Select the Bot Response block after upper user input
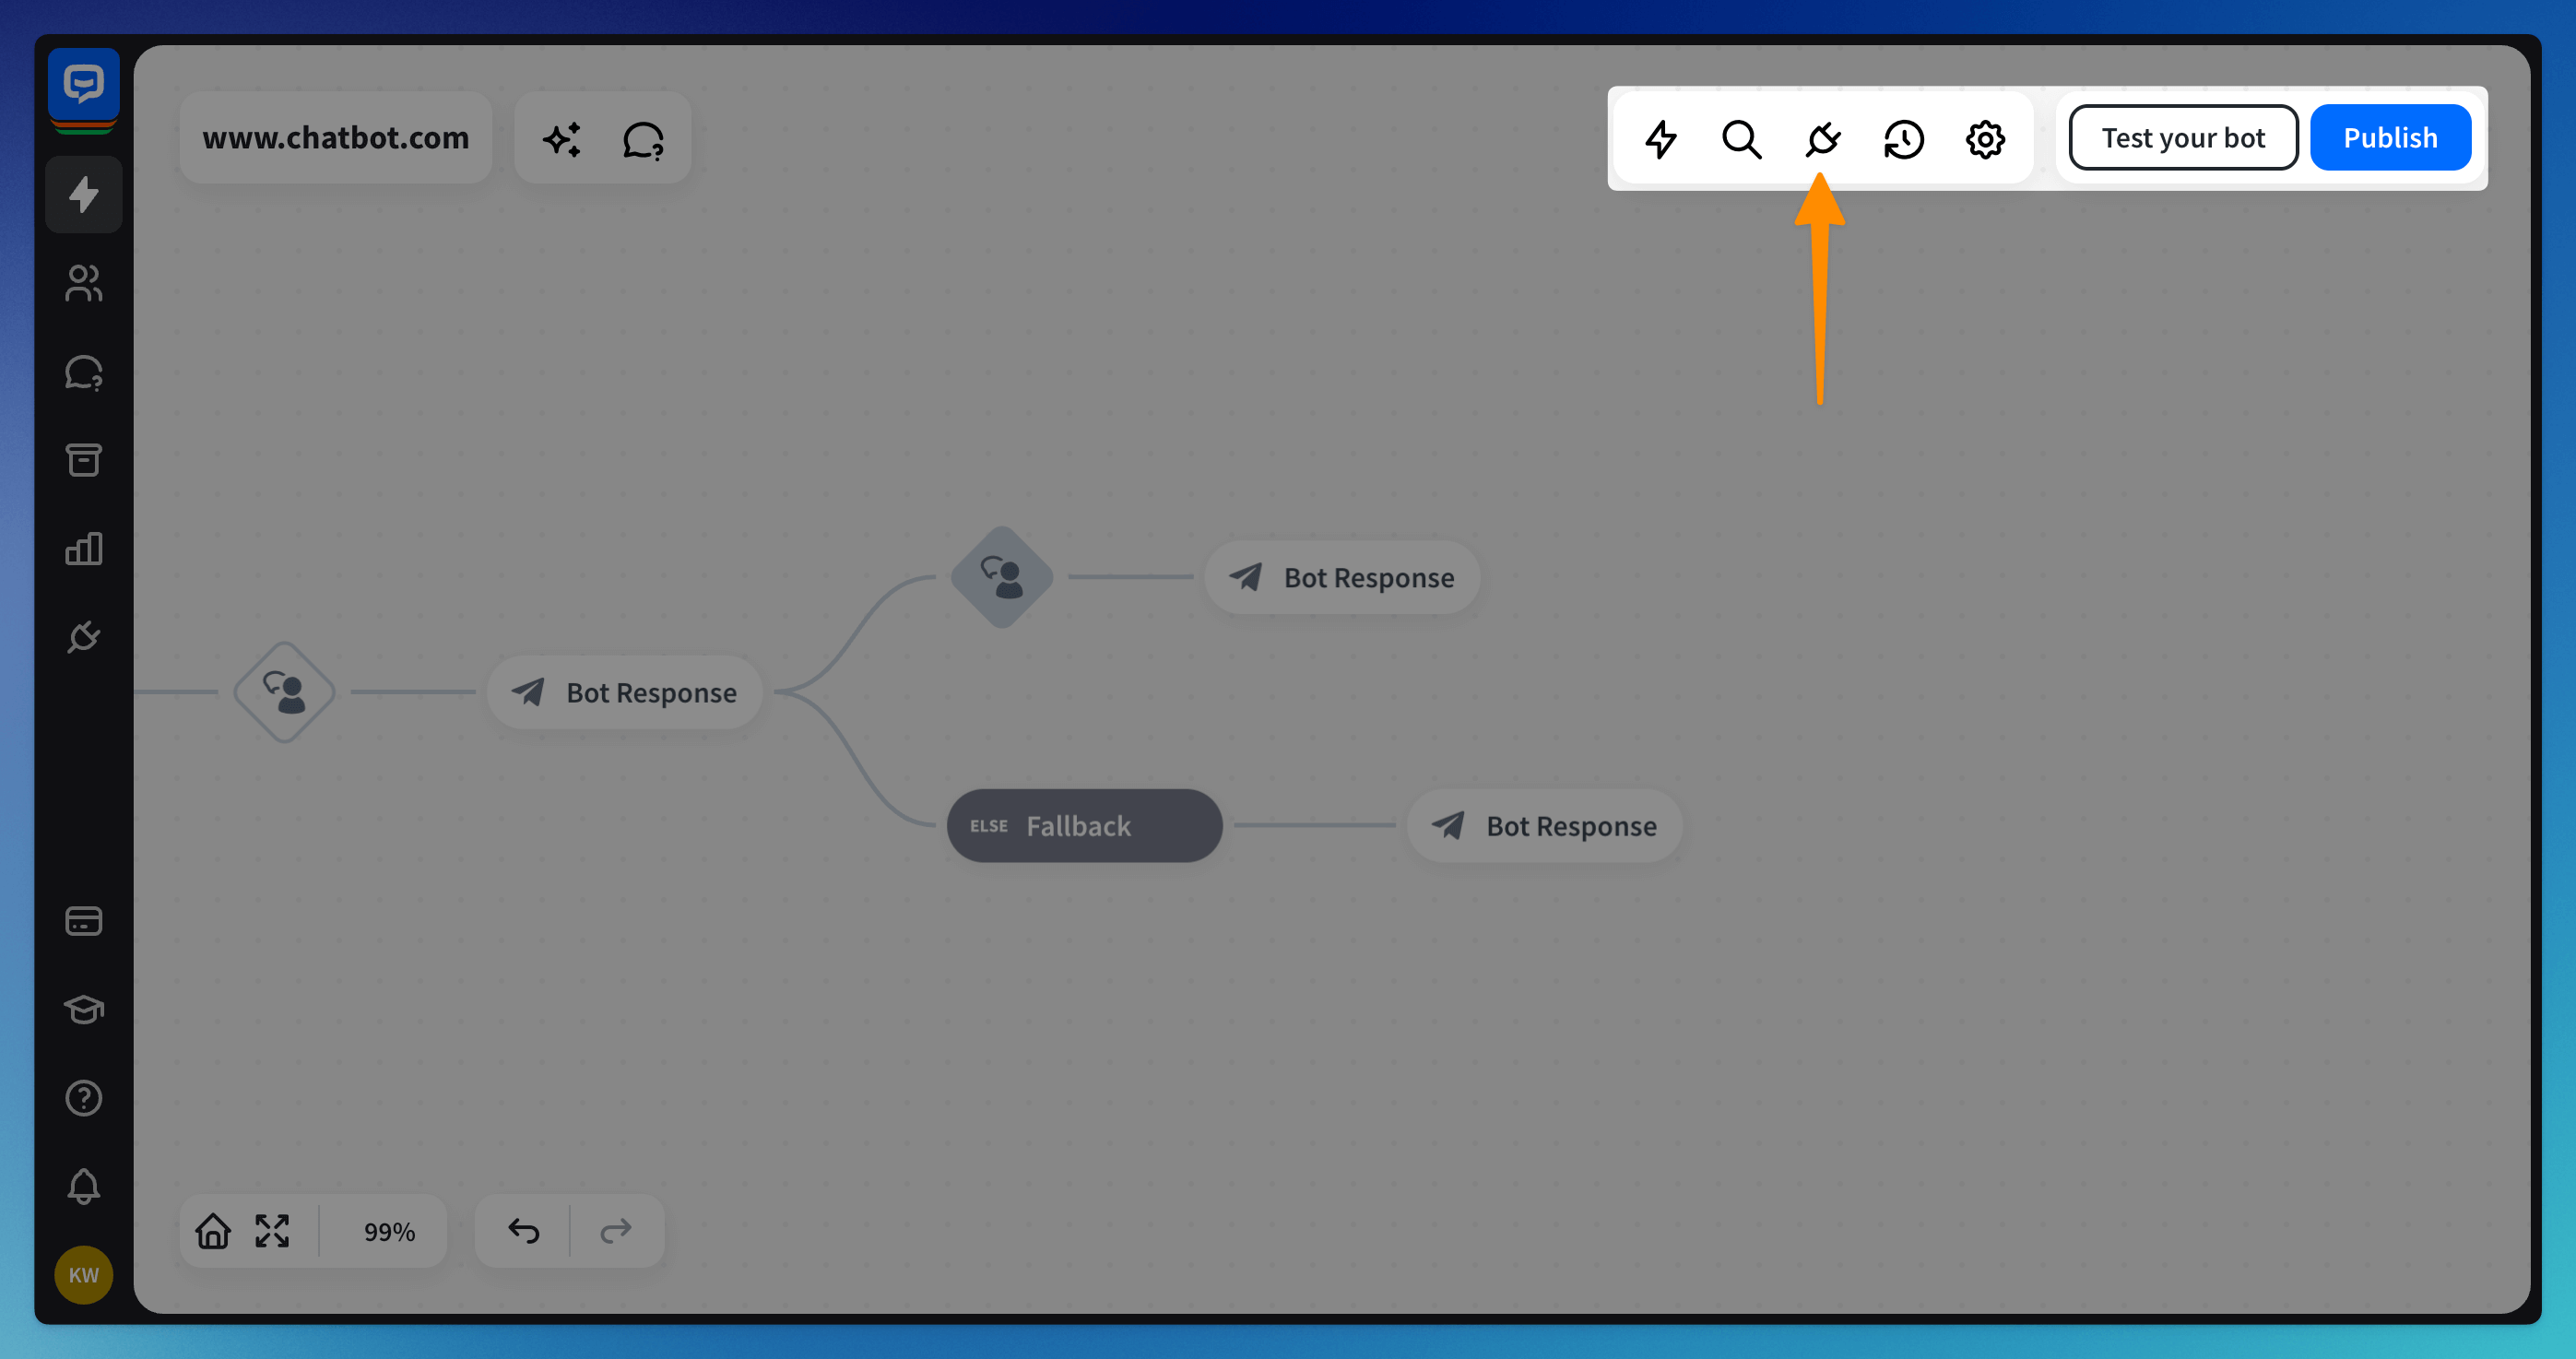The image size is (2576, 1359). [x=1342, y=577]
